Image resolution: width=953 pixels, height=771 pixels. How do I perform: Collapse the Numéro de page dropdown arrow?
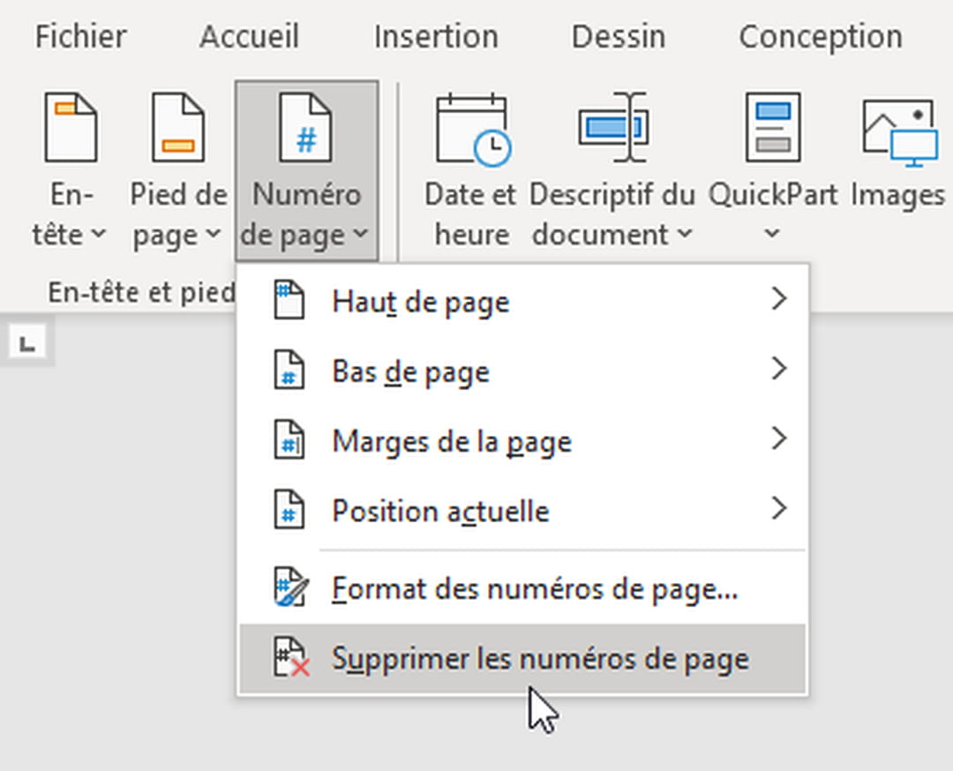360,233
